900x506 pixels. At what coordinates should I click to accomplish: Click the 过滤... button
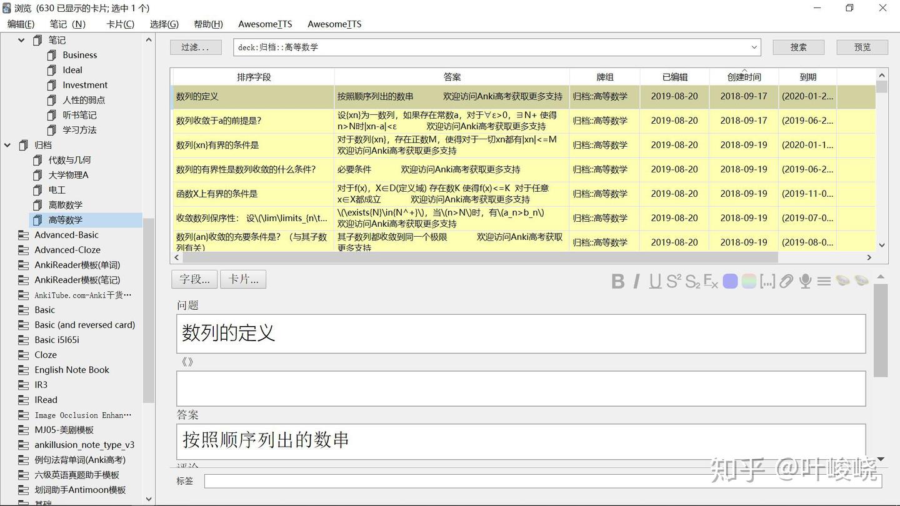point(196,47)
